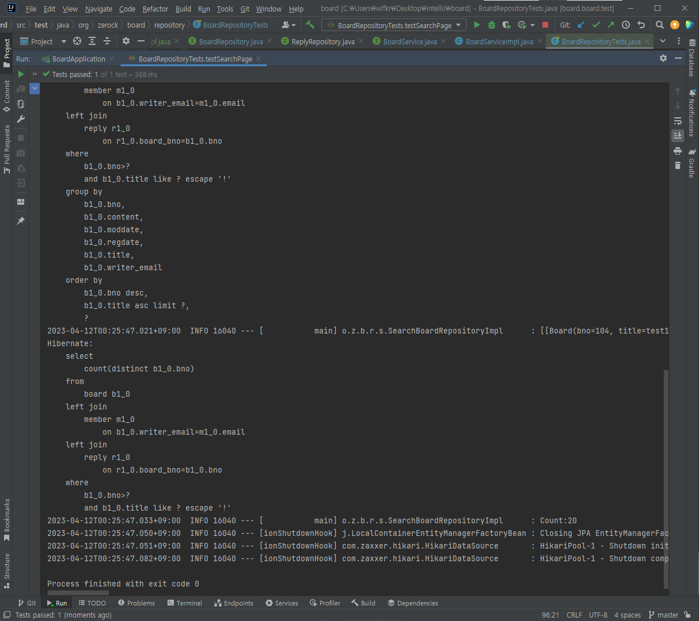Click Git Update Project arrow
This screenshot has height=621, width=699.
581,25
